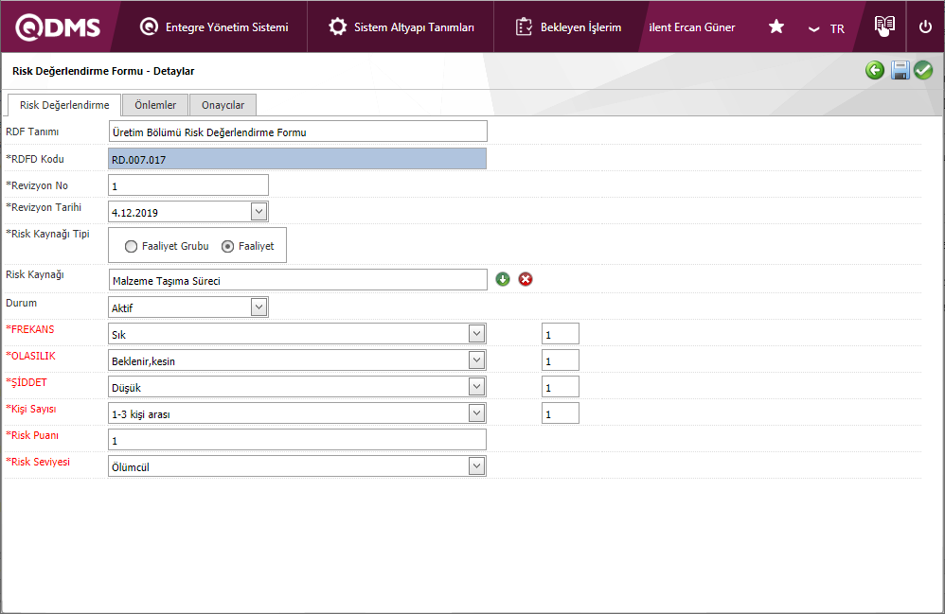The image size is (945, 614).
Task: Select the Faaliyet Grubu radio button
Action: tap(132, 246)
